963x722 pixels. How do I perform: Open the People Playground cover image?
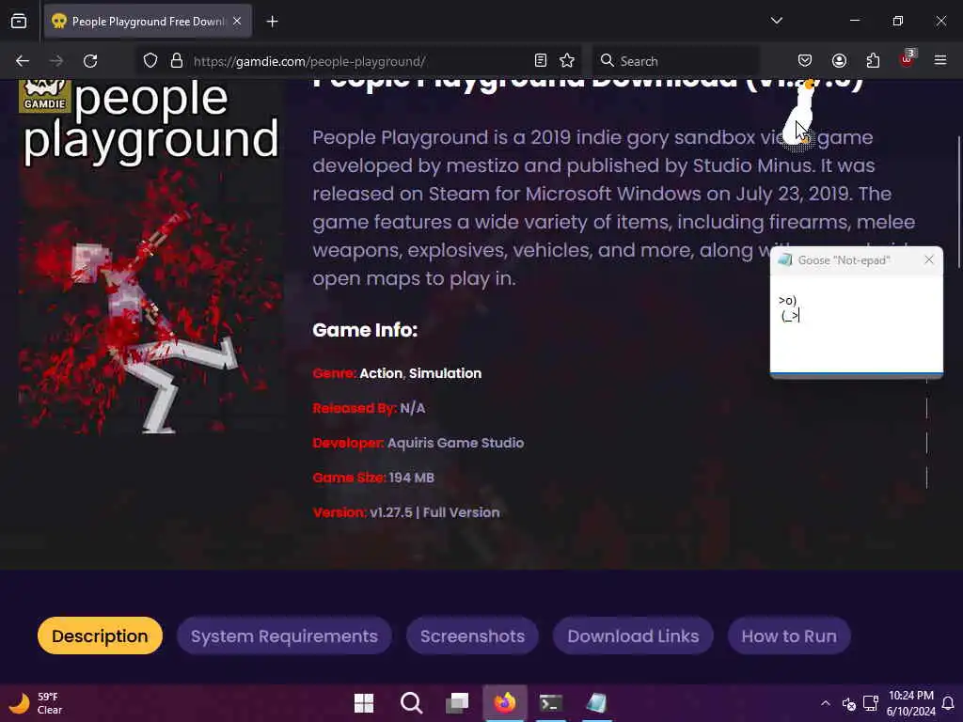tap(150, 258)
